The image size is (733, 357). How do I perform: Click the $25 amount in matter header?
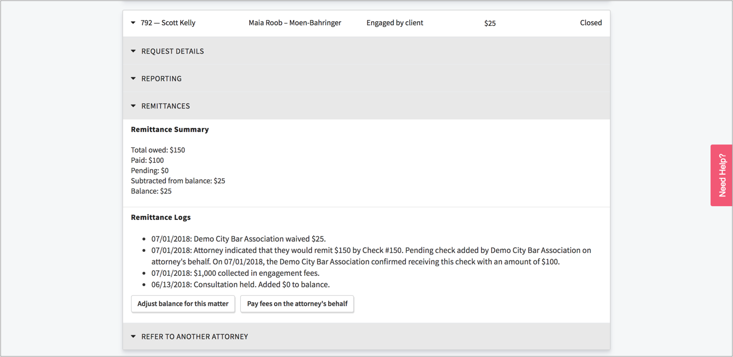pos(489,23)
